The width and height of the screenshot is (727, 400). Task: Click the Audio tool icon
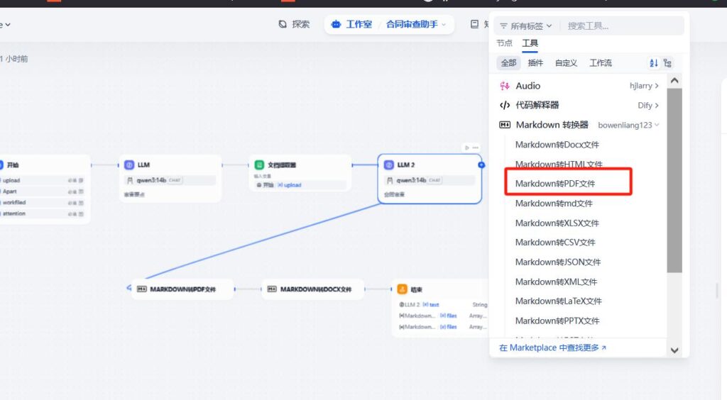pos(505,86)
